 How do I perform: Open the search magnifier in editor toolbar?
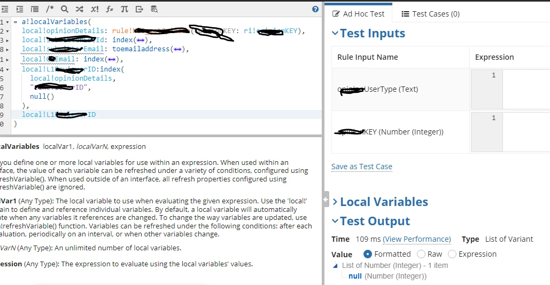(65, 10)
